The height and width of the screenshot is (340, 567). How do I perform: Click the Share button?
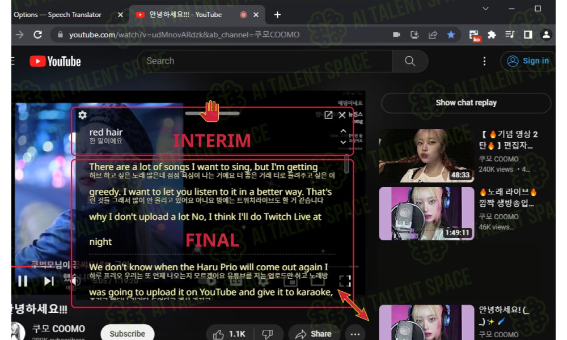pyautogui.click(x=314, y=334)
